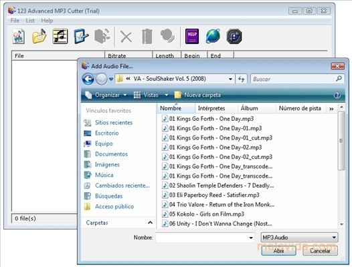Select 06 Unity - I Don't Wanna Change file
The height and width of the screenshot is (267, 352).
point(217,224)
